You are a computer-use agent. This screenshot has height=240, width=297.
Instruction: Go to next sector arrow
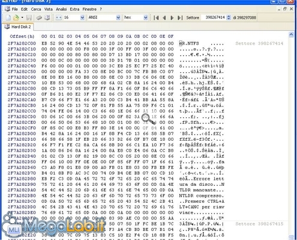172,17
